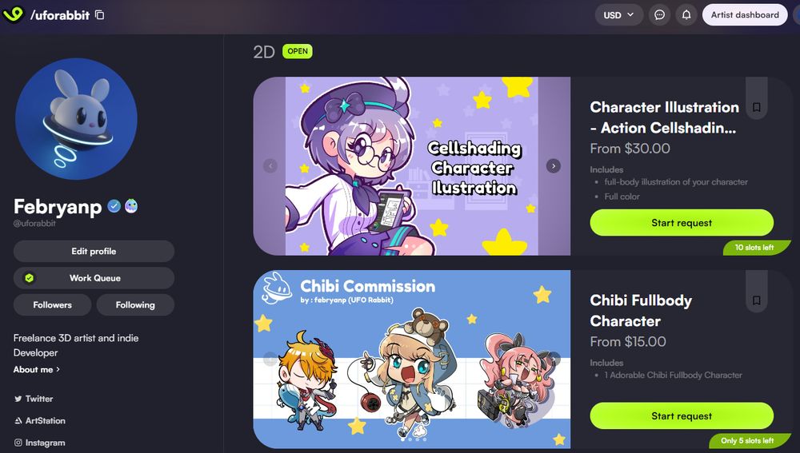Copy the /uforabbit profile URL
The height and width of the screenshot is (453, 800).
[x=100, y=14]
